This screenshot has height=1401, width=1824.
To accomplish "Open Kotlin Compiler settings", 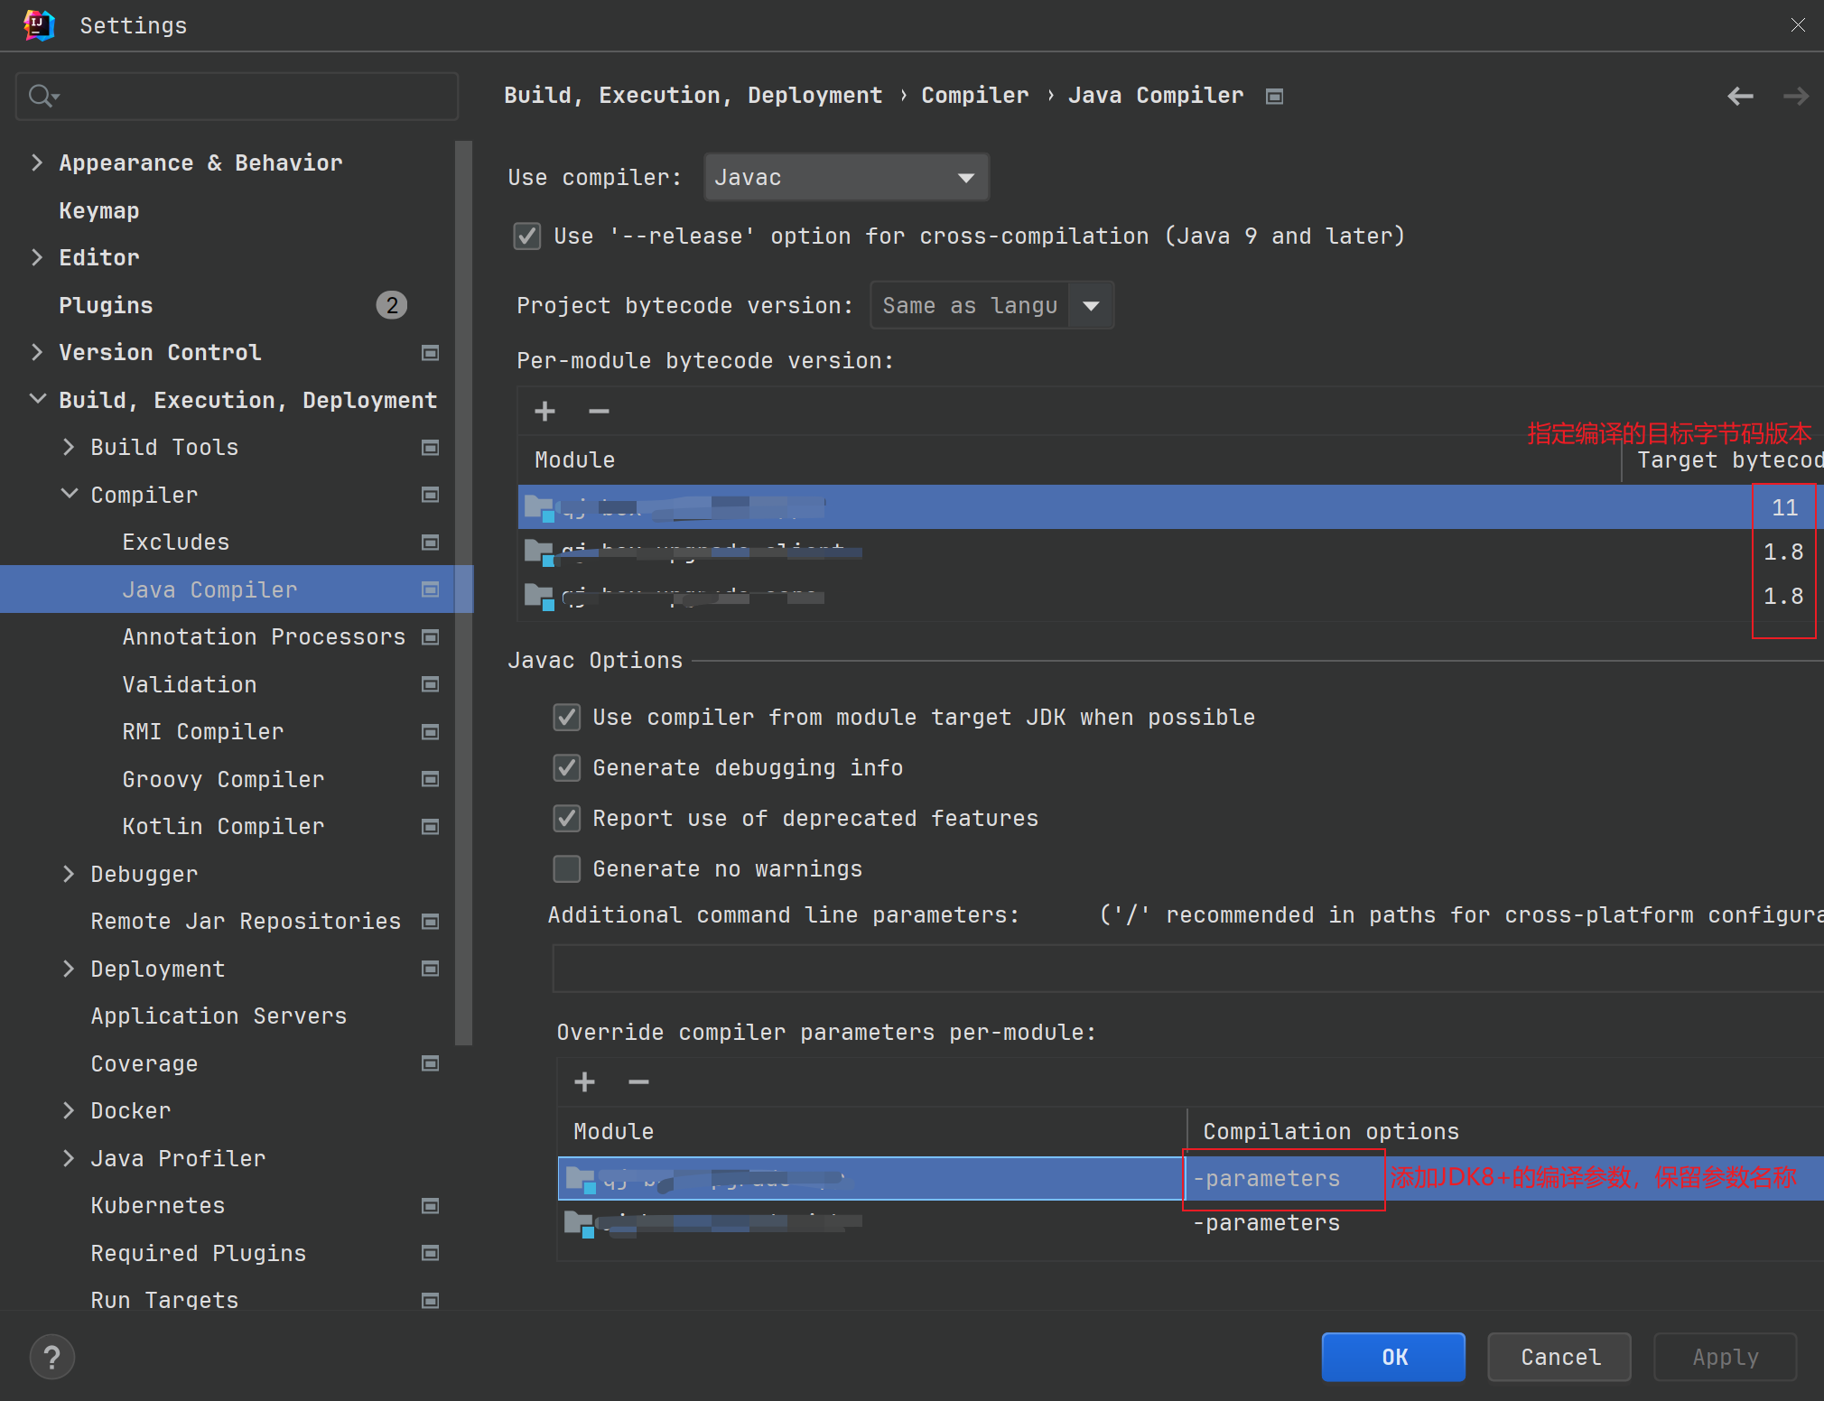I will pos(223,827).
